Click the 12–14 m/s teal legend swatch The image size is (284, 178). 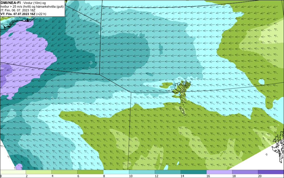[x=168, y=172]
